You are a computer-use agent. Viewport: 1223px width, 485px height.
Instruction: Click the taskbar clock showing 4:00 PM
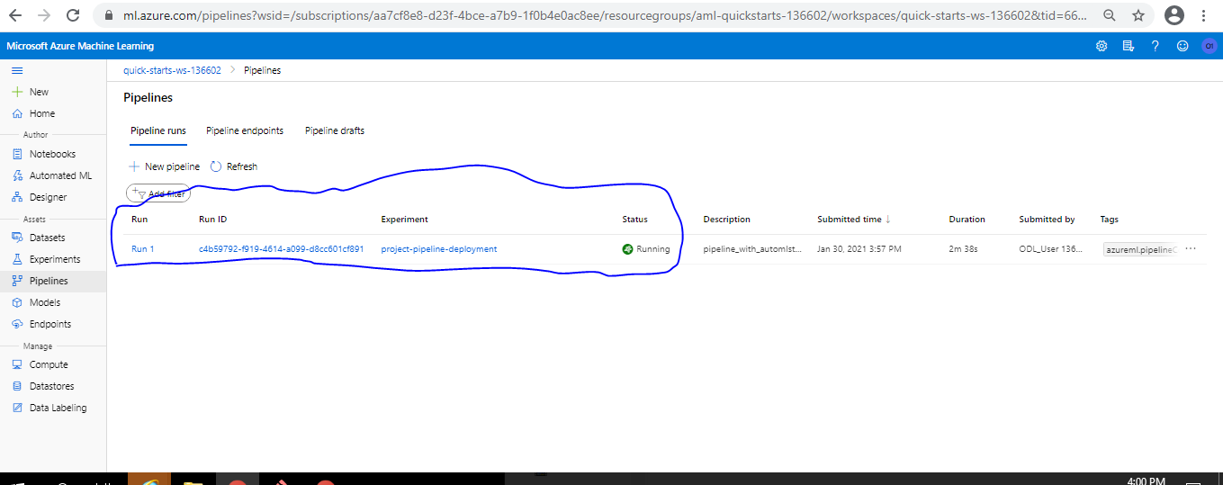pos(1147,481)
